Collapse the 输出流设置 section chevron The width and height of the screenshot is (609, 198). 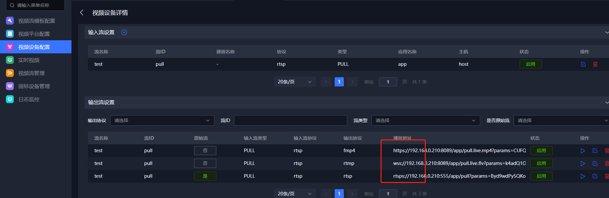[x=607, y=102]
